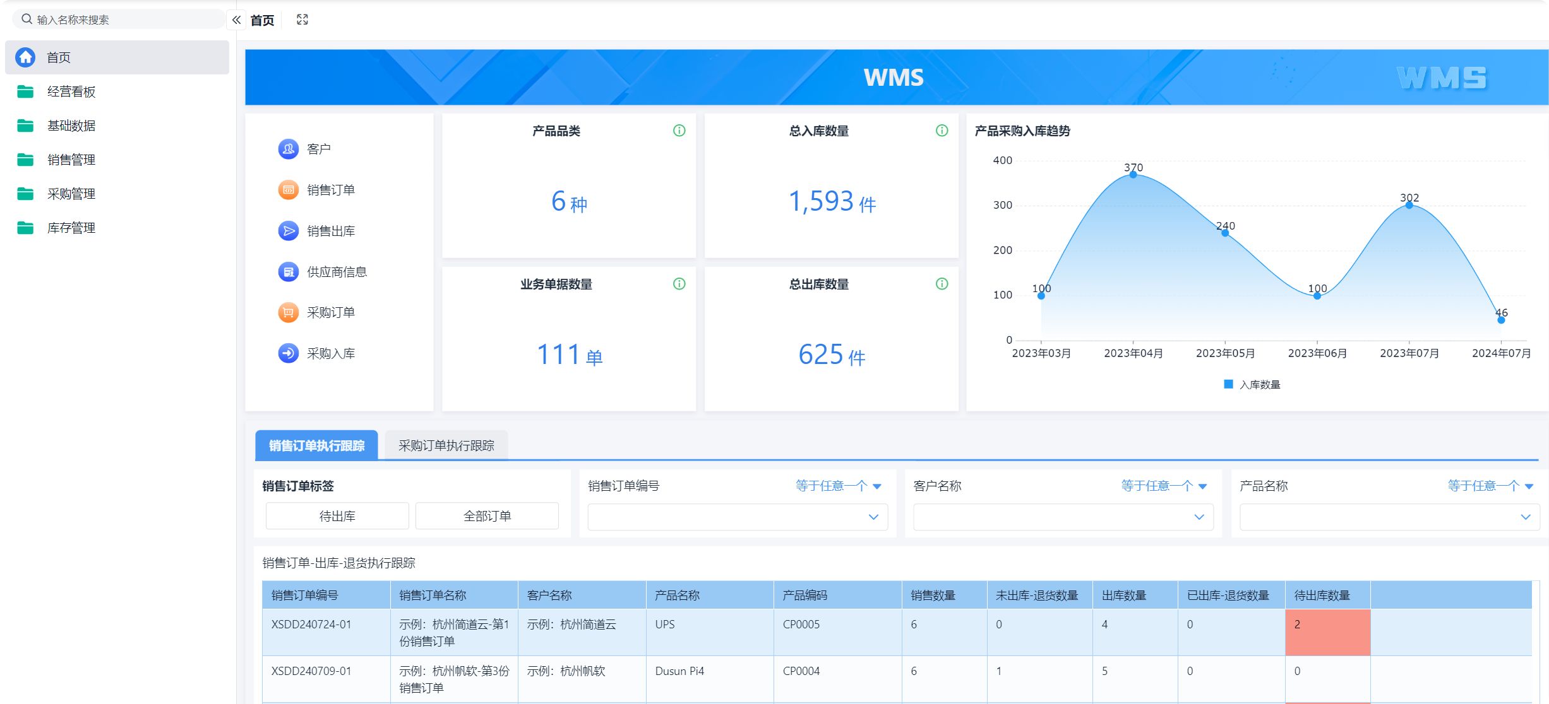Click the fullscreen expand icon

click(302, 20)
